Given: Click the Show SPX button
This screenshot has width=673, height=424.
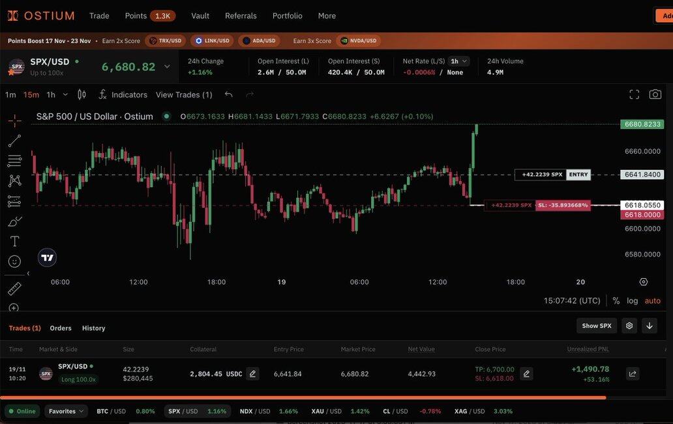Looking at the screenshot, I should tap(596, 326).
